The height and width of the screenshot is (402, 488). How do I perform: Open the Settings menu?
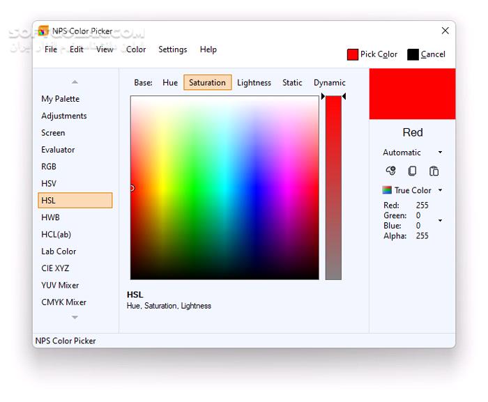coord(172,49)
